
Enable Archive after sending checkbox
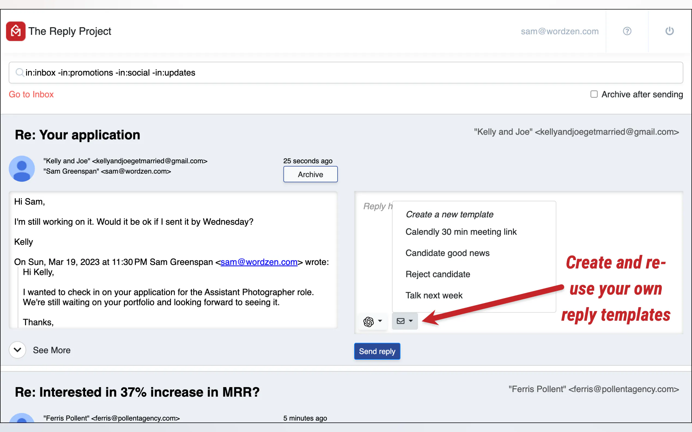[x=594, y=94]
